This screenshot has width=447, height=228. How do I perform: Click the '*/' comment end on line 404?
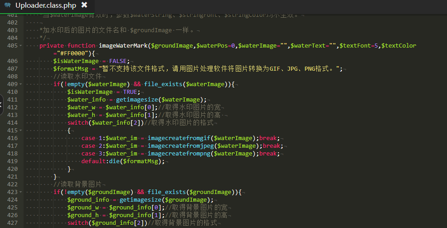pyautogui.click(x=43, y=38)
